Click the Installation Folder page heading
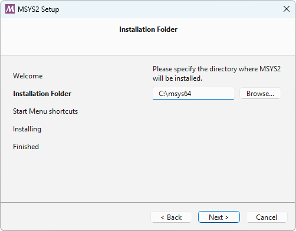Viewport: 296px width, 231px height. point(148,29)
